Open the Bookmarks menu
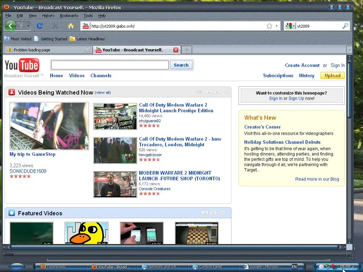Screen dimensions: 363x272 69,16
